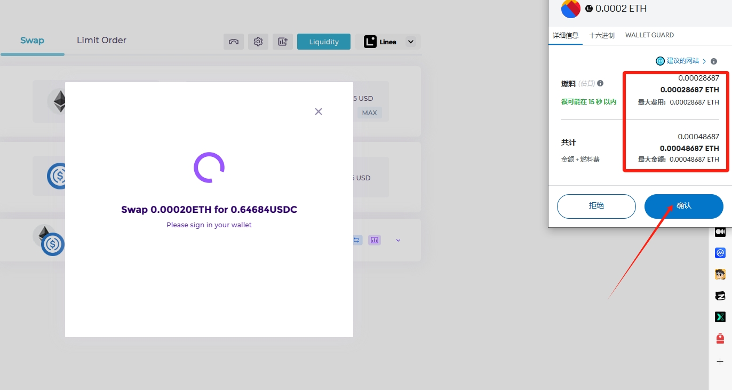Click the chart-plus icon beside Liquidity
The height and width of the screenshot is (390, 732).
(x=283, y=42)
